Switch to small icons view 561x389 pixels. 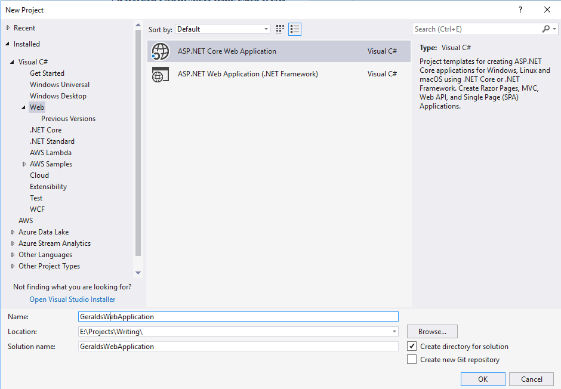coord(280,29)
